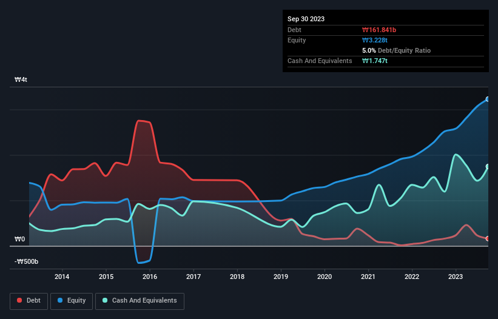Viewport: 498px width, 319px height.
Task: Click the -₩500b y-axis label
Action: click(x=26, y=261)
